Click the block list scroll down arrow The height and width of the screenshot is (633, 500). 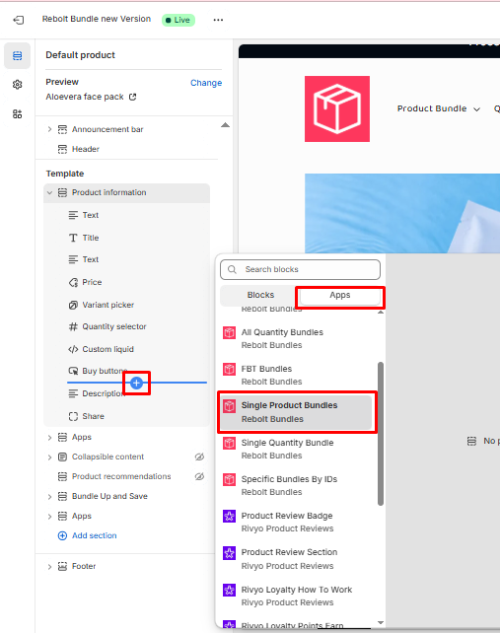(381, 623)
